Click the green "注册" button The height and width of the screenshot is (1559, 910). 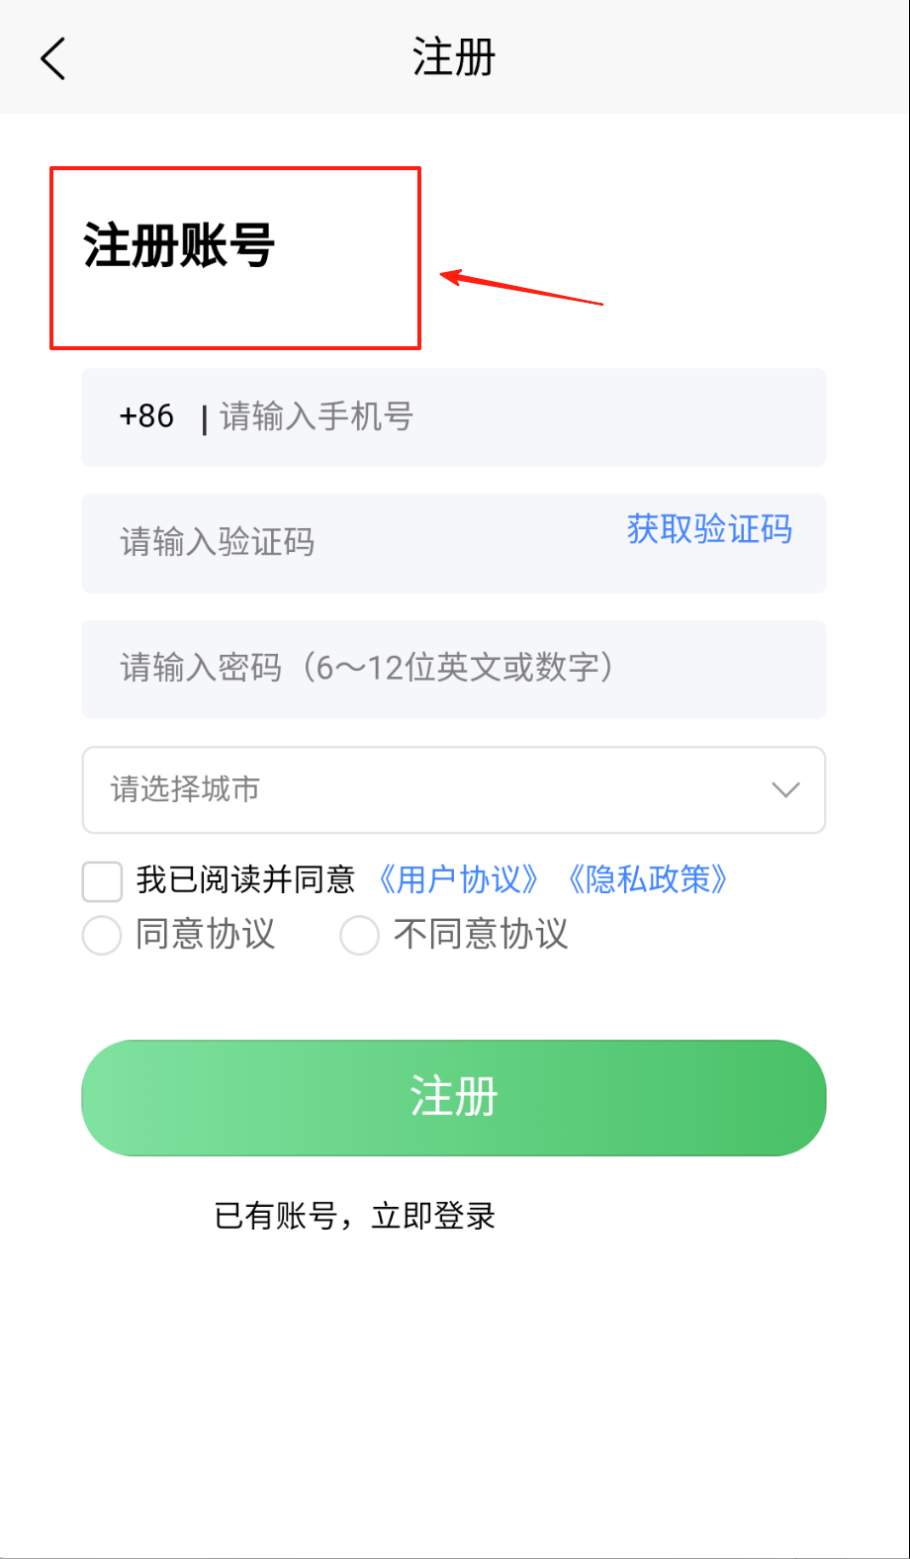click(454, 1097)
